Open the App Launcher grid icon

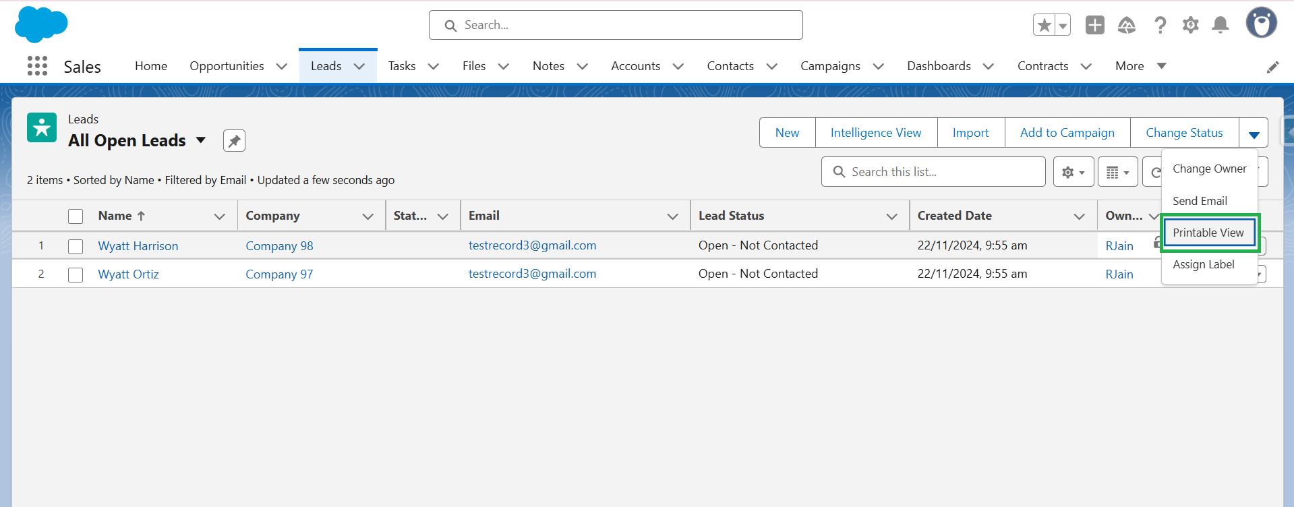37,66
